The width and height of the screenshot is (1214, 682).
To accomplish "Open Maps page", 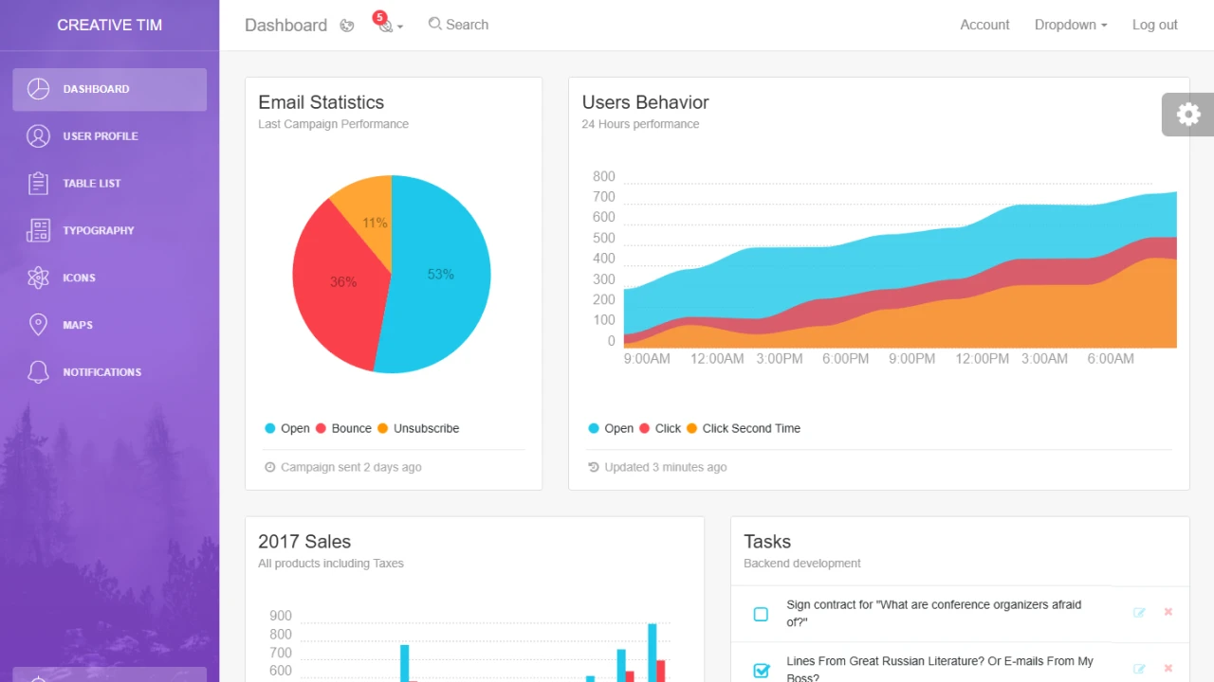I will (x=109, y=325).
